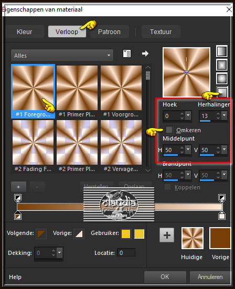
Task: Open the Herhalingen value dropdown arrow
Action: pos(225,115)
